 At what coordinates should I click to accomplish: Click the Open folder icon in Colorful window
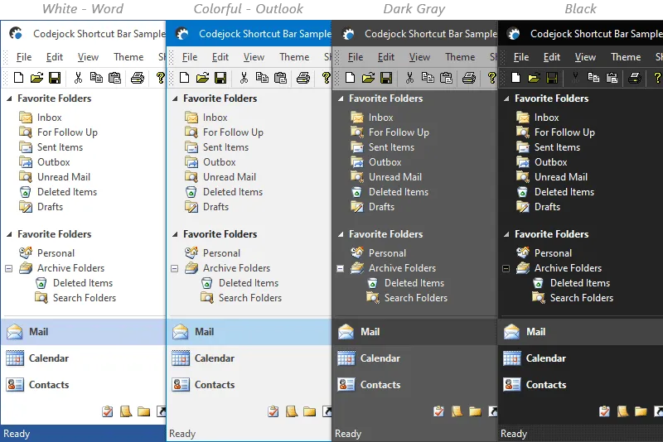(x=202, y=78)
